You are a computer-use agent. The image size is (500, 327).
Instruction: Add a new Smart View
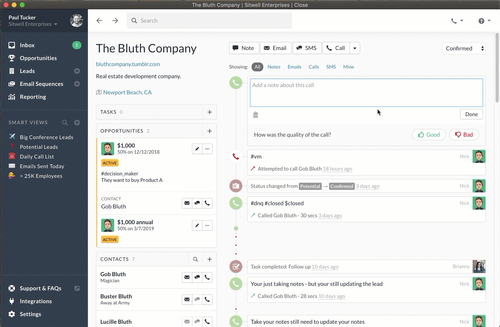77,123
